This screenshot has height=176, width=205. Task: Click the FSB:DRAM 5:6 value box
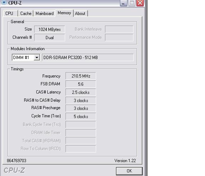pos(81,84)
